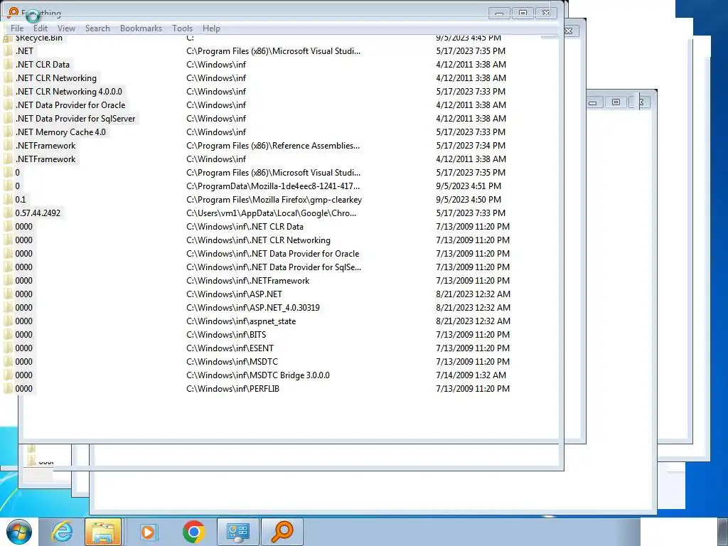Open the View menu
Screen dimensions: 728x546
[66, 28]
